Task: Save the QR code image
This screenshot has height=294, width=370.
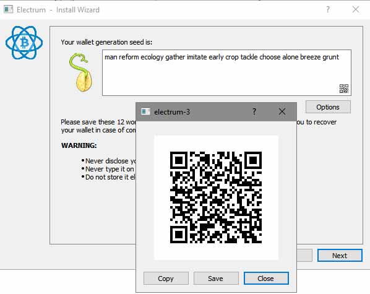Action: [216, 279]
